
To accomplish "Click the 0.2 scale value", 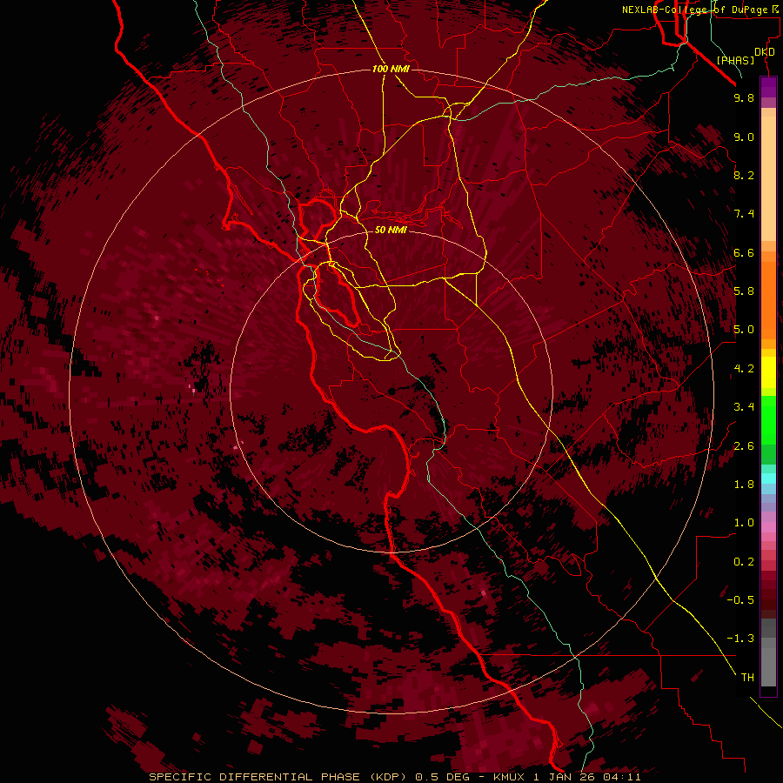I will pyautogui.click(x=744, y=562).
